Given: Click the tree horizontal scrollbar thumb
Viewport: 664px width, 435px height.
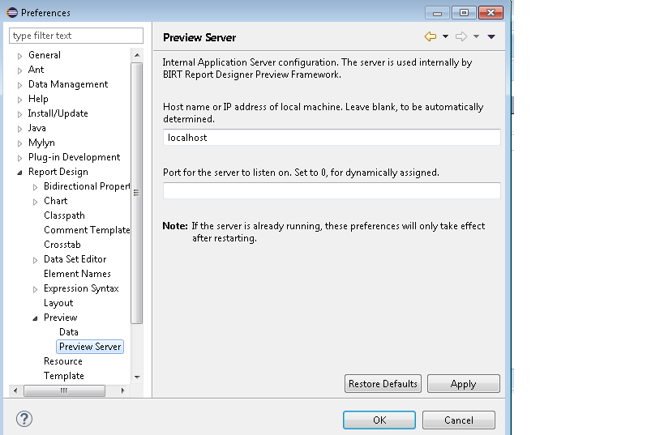Looking at the screenshot, I should pyautogui.click(x=64, y=390).
